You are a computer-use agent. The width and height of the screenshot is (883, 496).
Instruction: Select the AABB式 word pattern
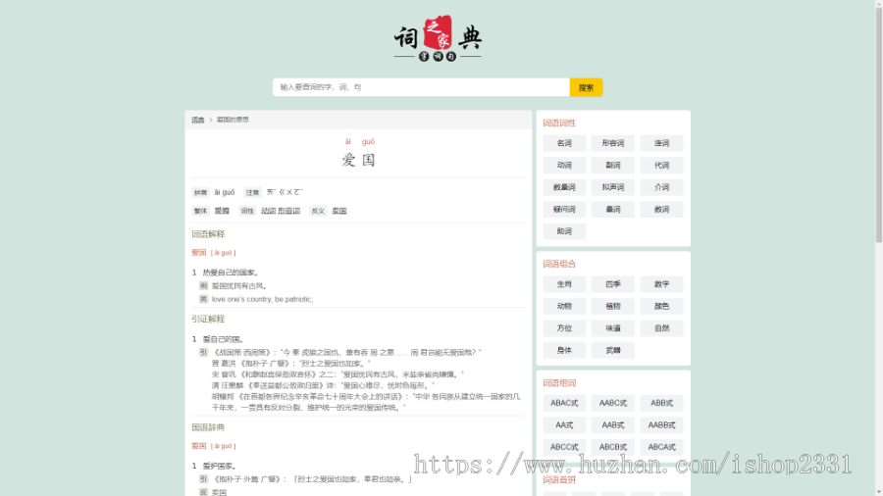click(661, 425)
